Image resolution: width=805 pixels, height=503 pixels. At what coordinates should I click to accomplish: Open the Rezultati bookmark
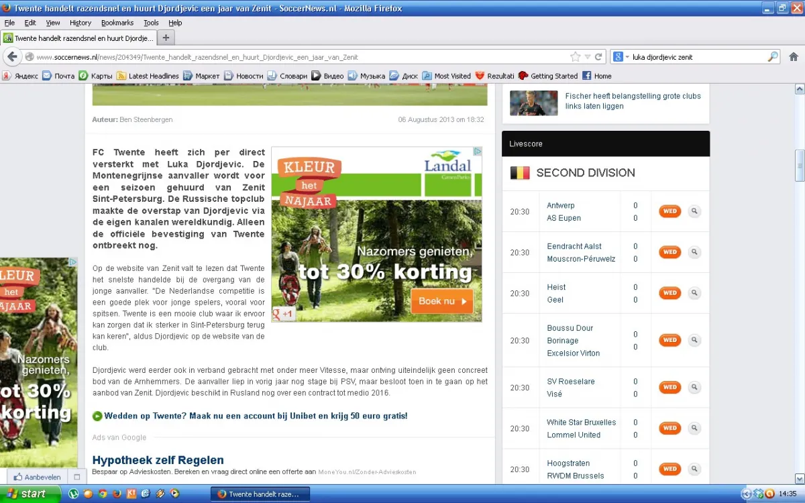(x=494, y=76)
